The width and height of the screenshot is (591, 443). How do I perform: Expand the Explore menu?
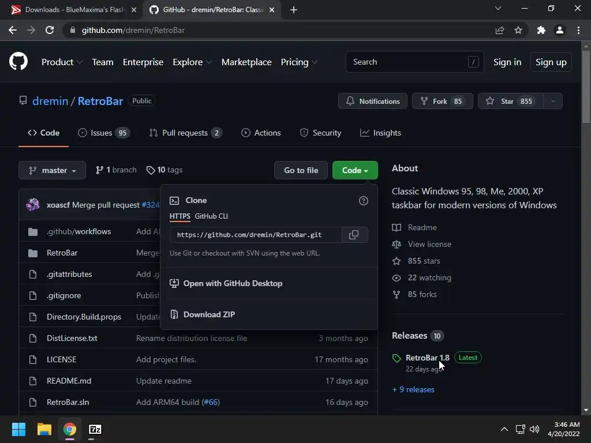[x=192, y=62]
